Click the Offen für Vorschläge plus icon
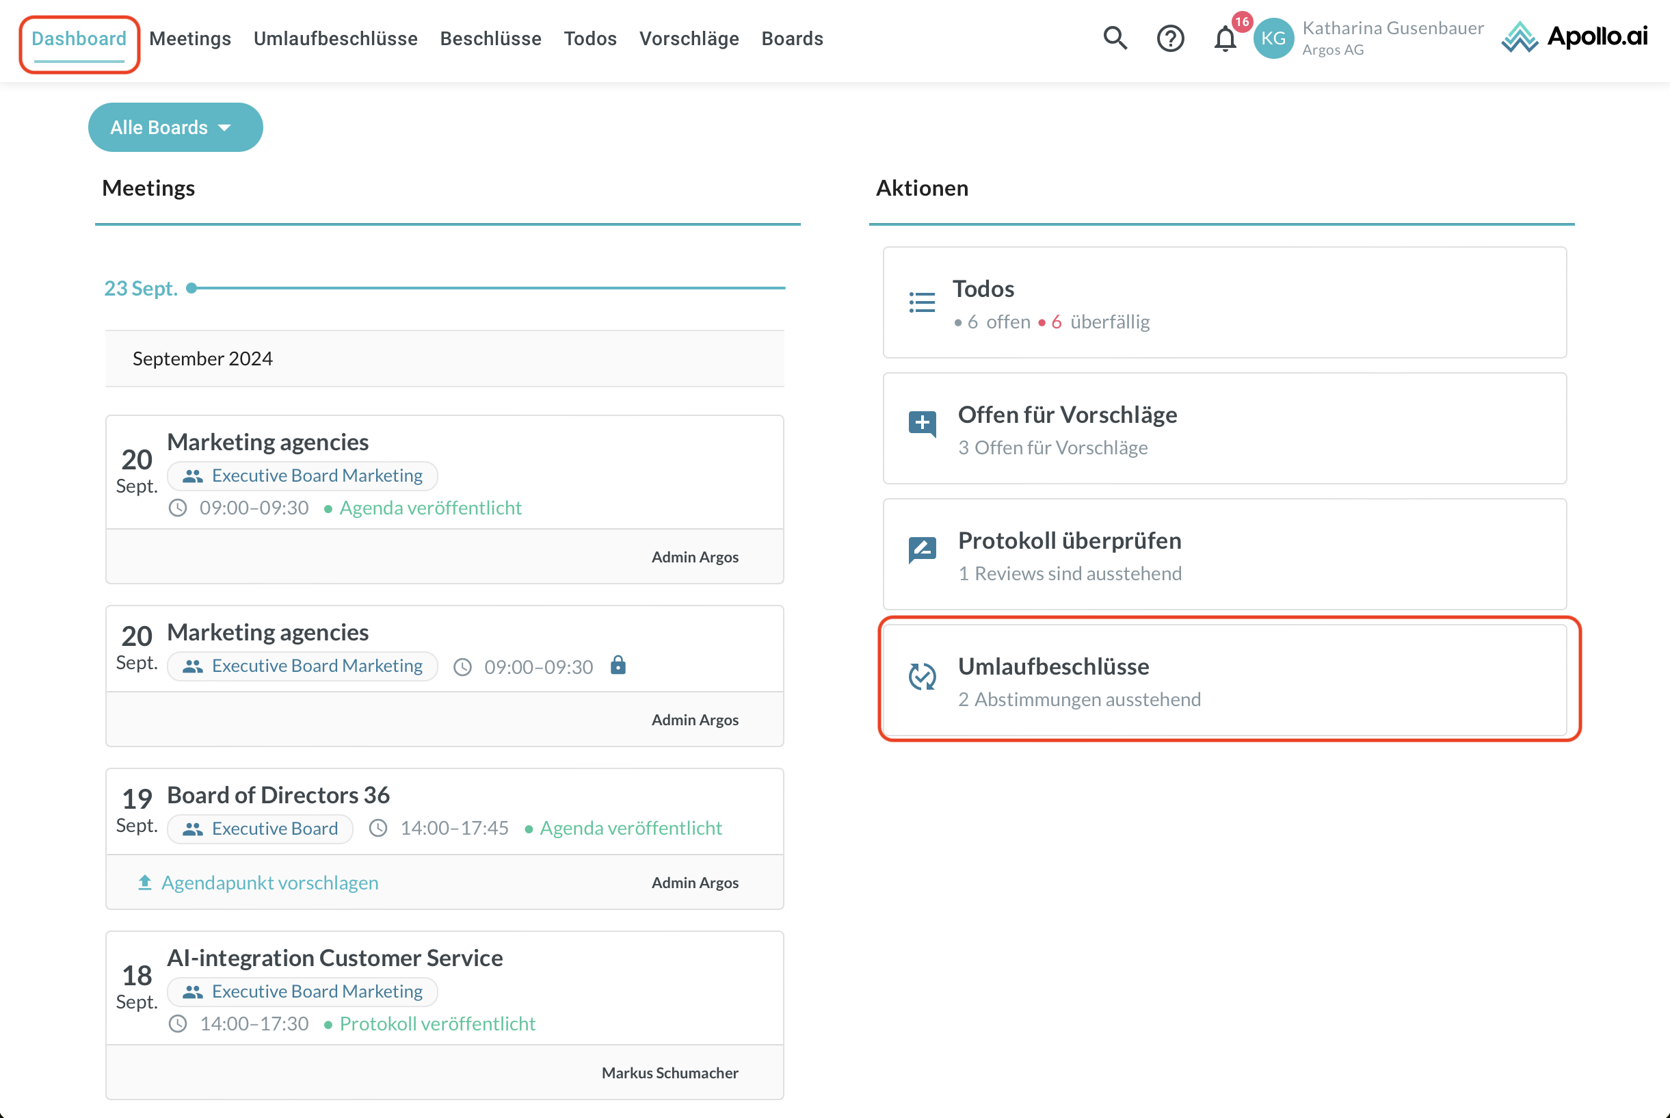This screenshot has width=1670, height=1118. [x=922, y=424]
